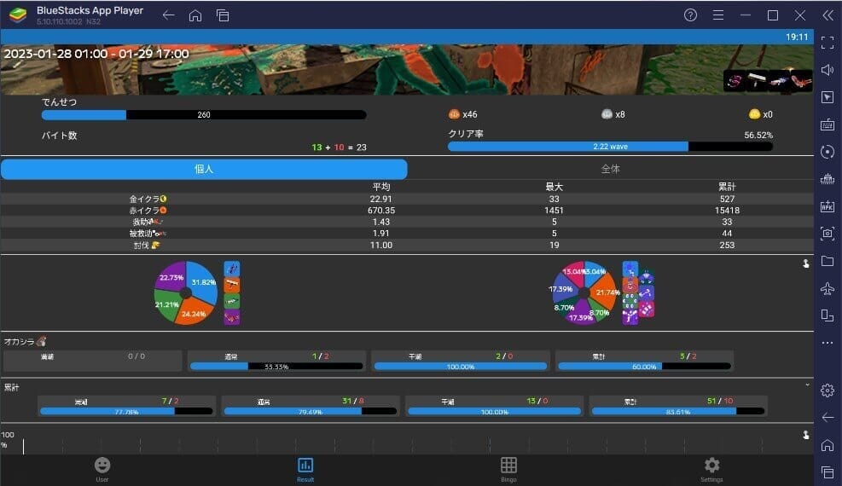The image size is (842, 486).
Task: Open the media folder icon in sidebar
Action: click(x=827, y=261)
